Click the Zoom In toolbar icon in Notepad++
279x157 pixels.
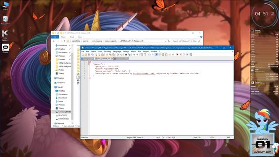click(x=134, y=55)
